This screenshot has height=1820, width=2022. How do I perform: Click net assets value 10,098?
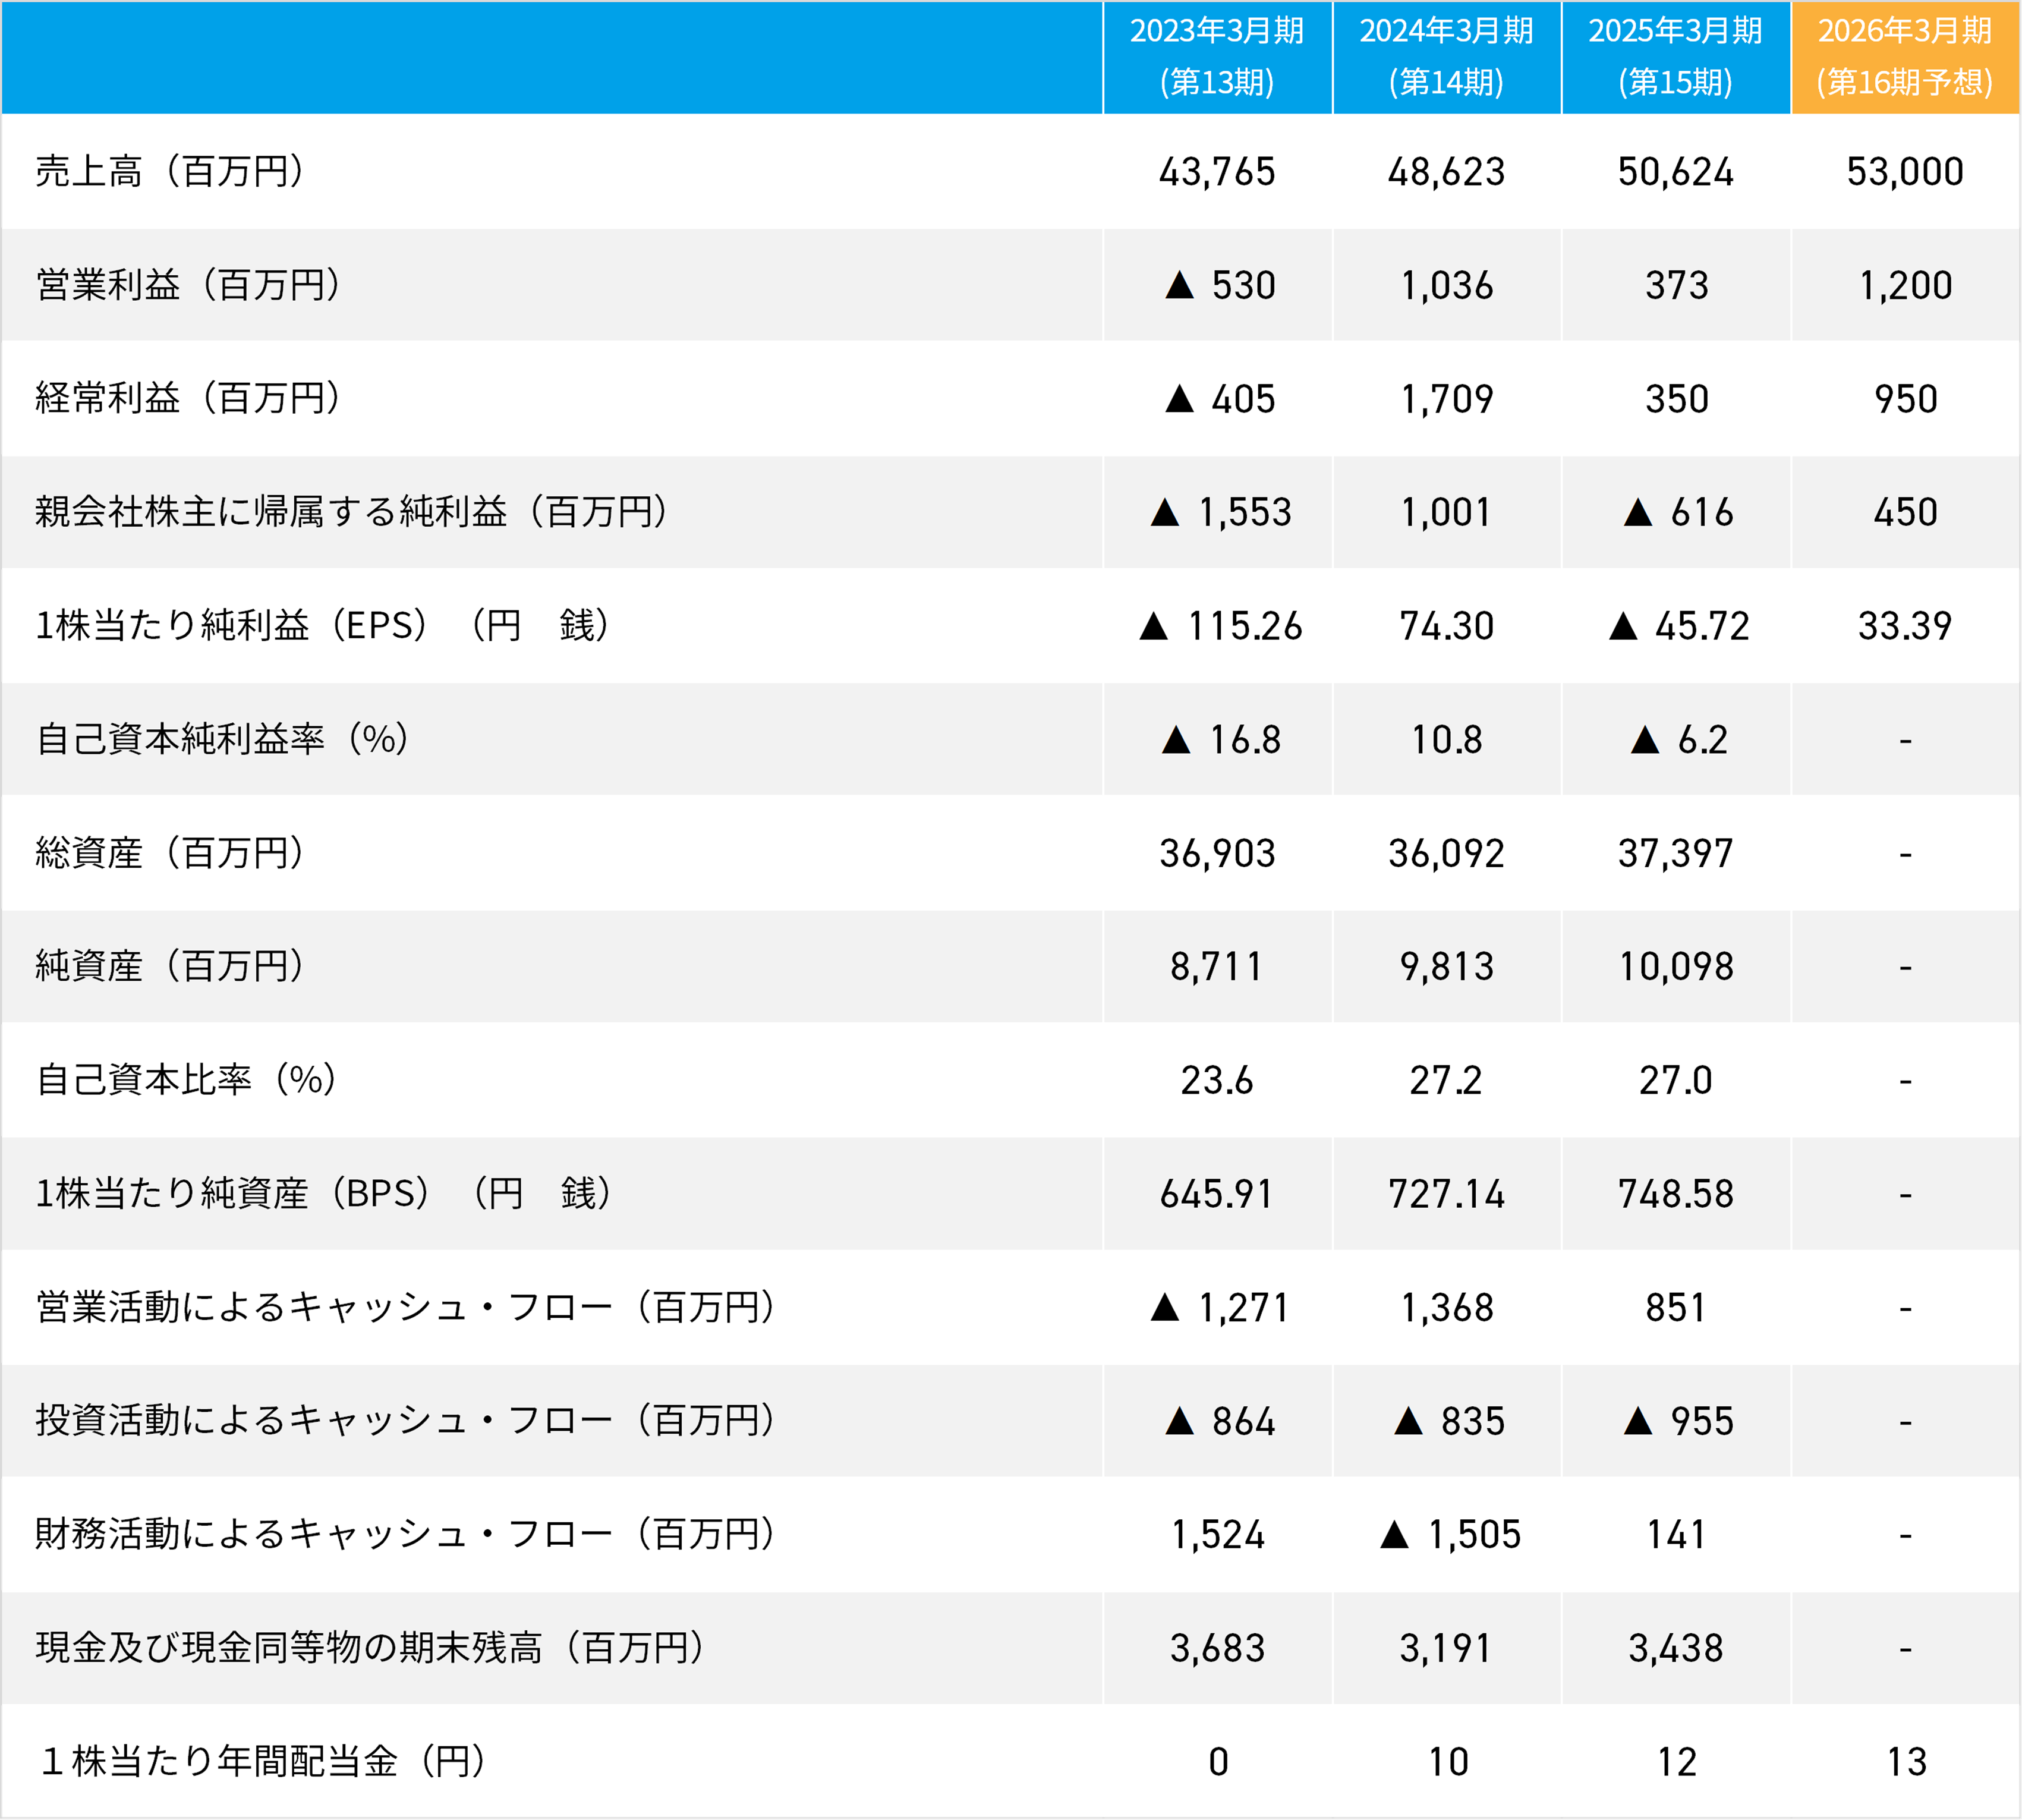[1676, 968]
